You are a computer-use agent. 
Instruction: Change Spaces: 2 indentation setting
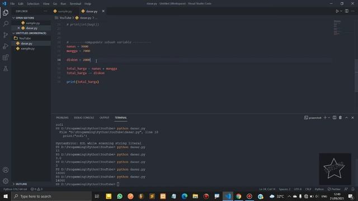point(285,189)
